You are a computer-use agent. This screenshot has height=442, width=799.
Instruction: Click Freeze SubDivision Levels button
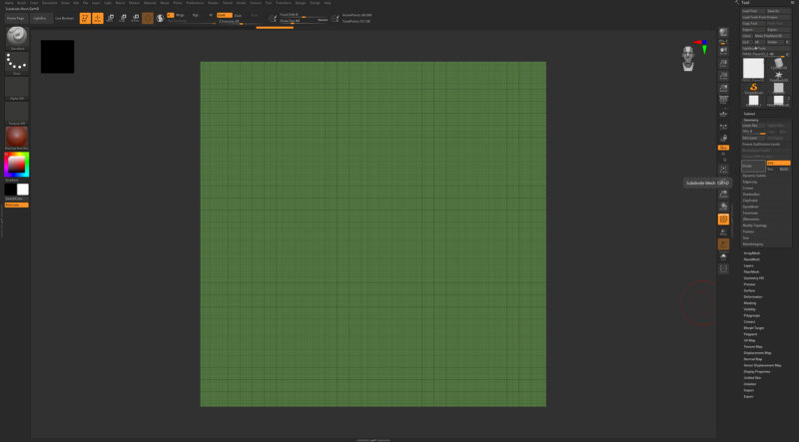click(x=766, y=144)
